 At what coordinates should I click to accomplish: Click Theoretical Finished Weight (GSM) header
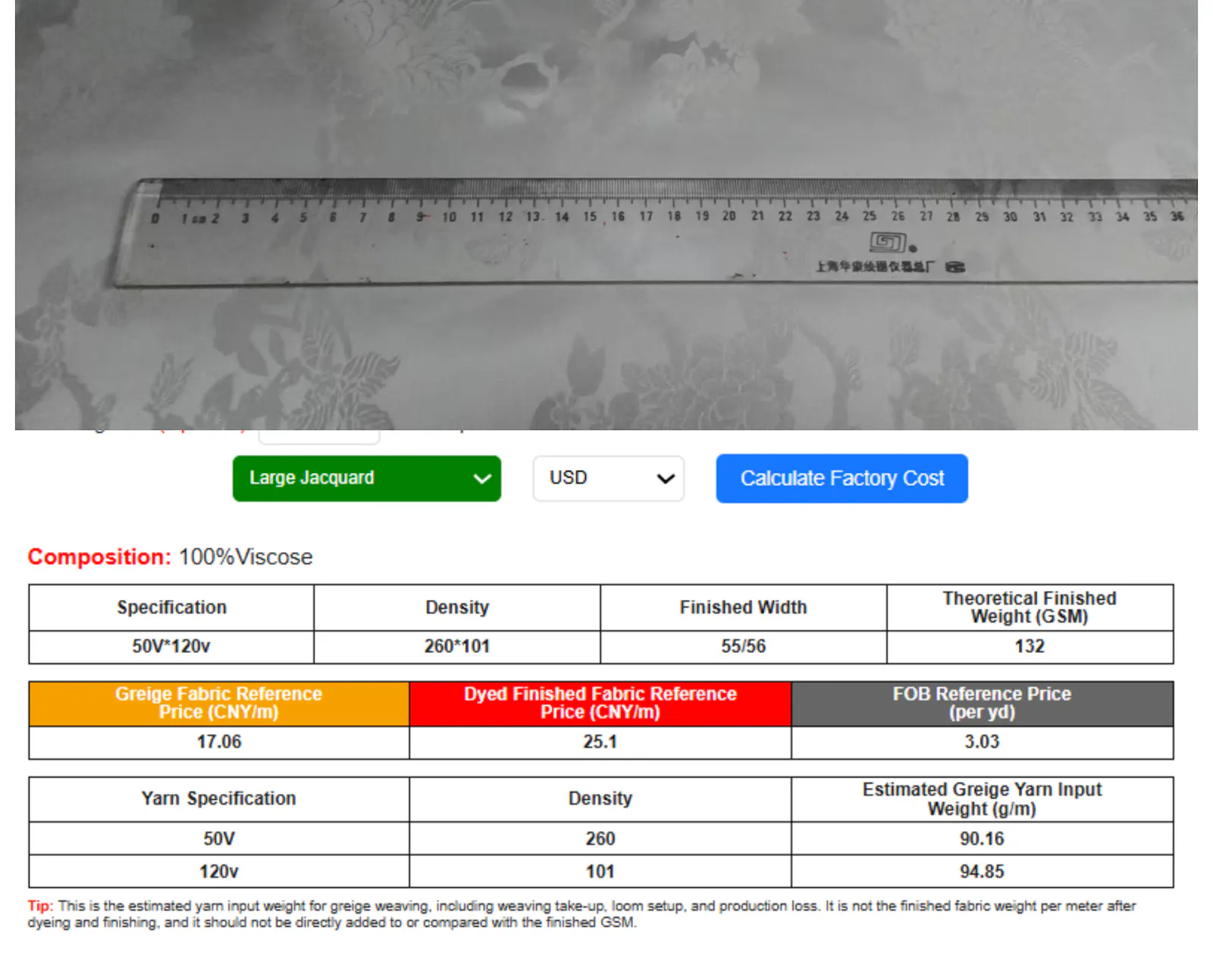click(x=1030, y=607)
